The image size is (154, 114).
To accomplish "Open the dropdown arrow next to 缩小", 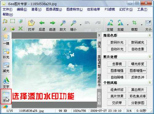I will pos(81,25).
